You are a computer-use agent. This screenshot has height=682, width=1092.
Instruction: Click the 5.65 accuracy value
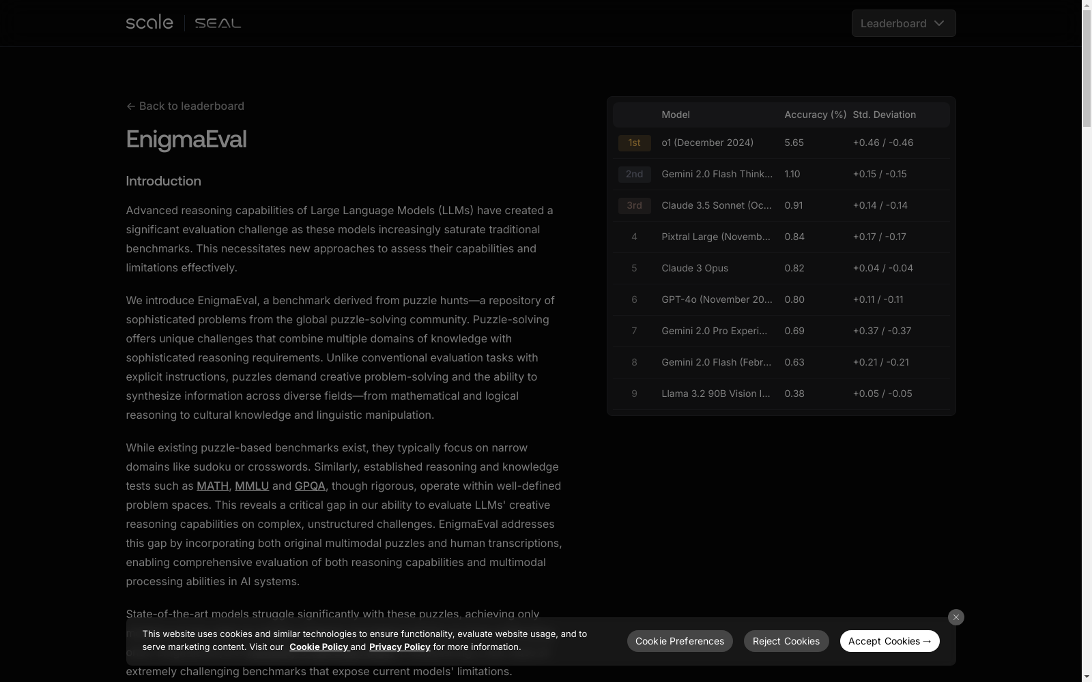coord(794,143)
